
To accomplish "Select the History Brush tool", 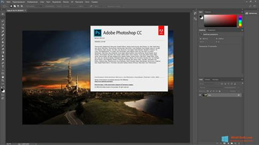I will (x=3, y=46).
